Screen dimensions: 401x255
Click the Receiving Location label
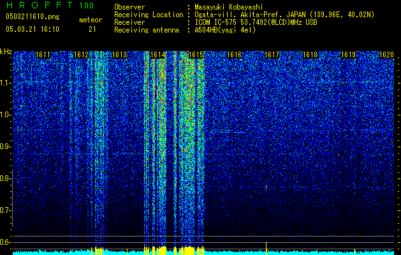(149, 15)
